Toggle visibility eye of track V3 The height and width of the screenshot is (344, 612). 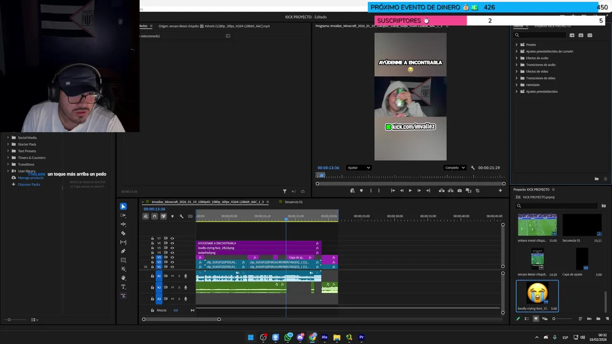pos(172,258)
